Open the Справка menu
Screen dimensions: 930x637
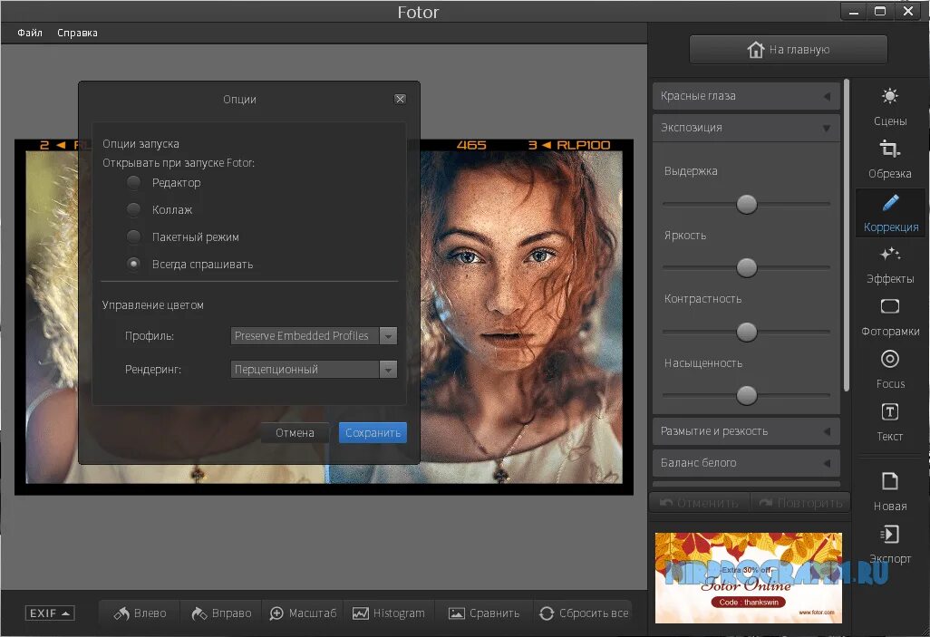[77, 33]
